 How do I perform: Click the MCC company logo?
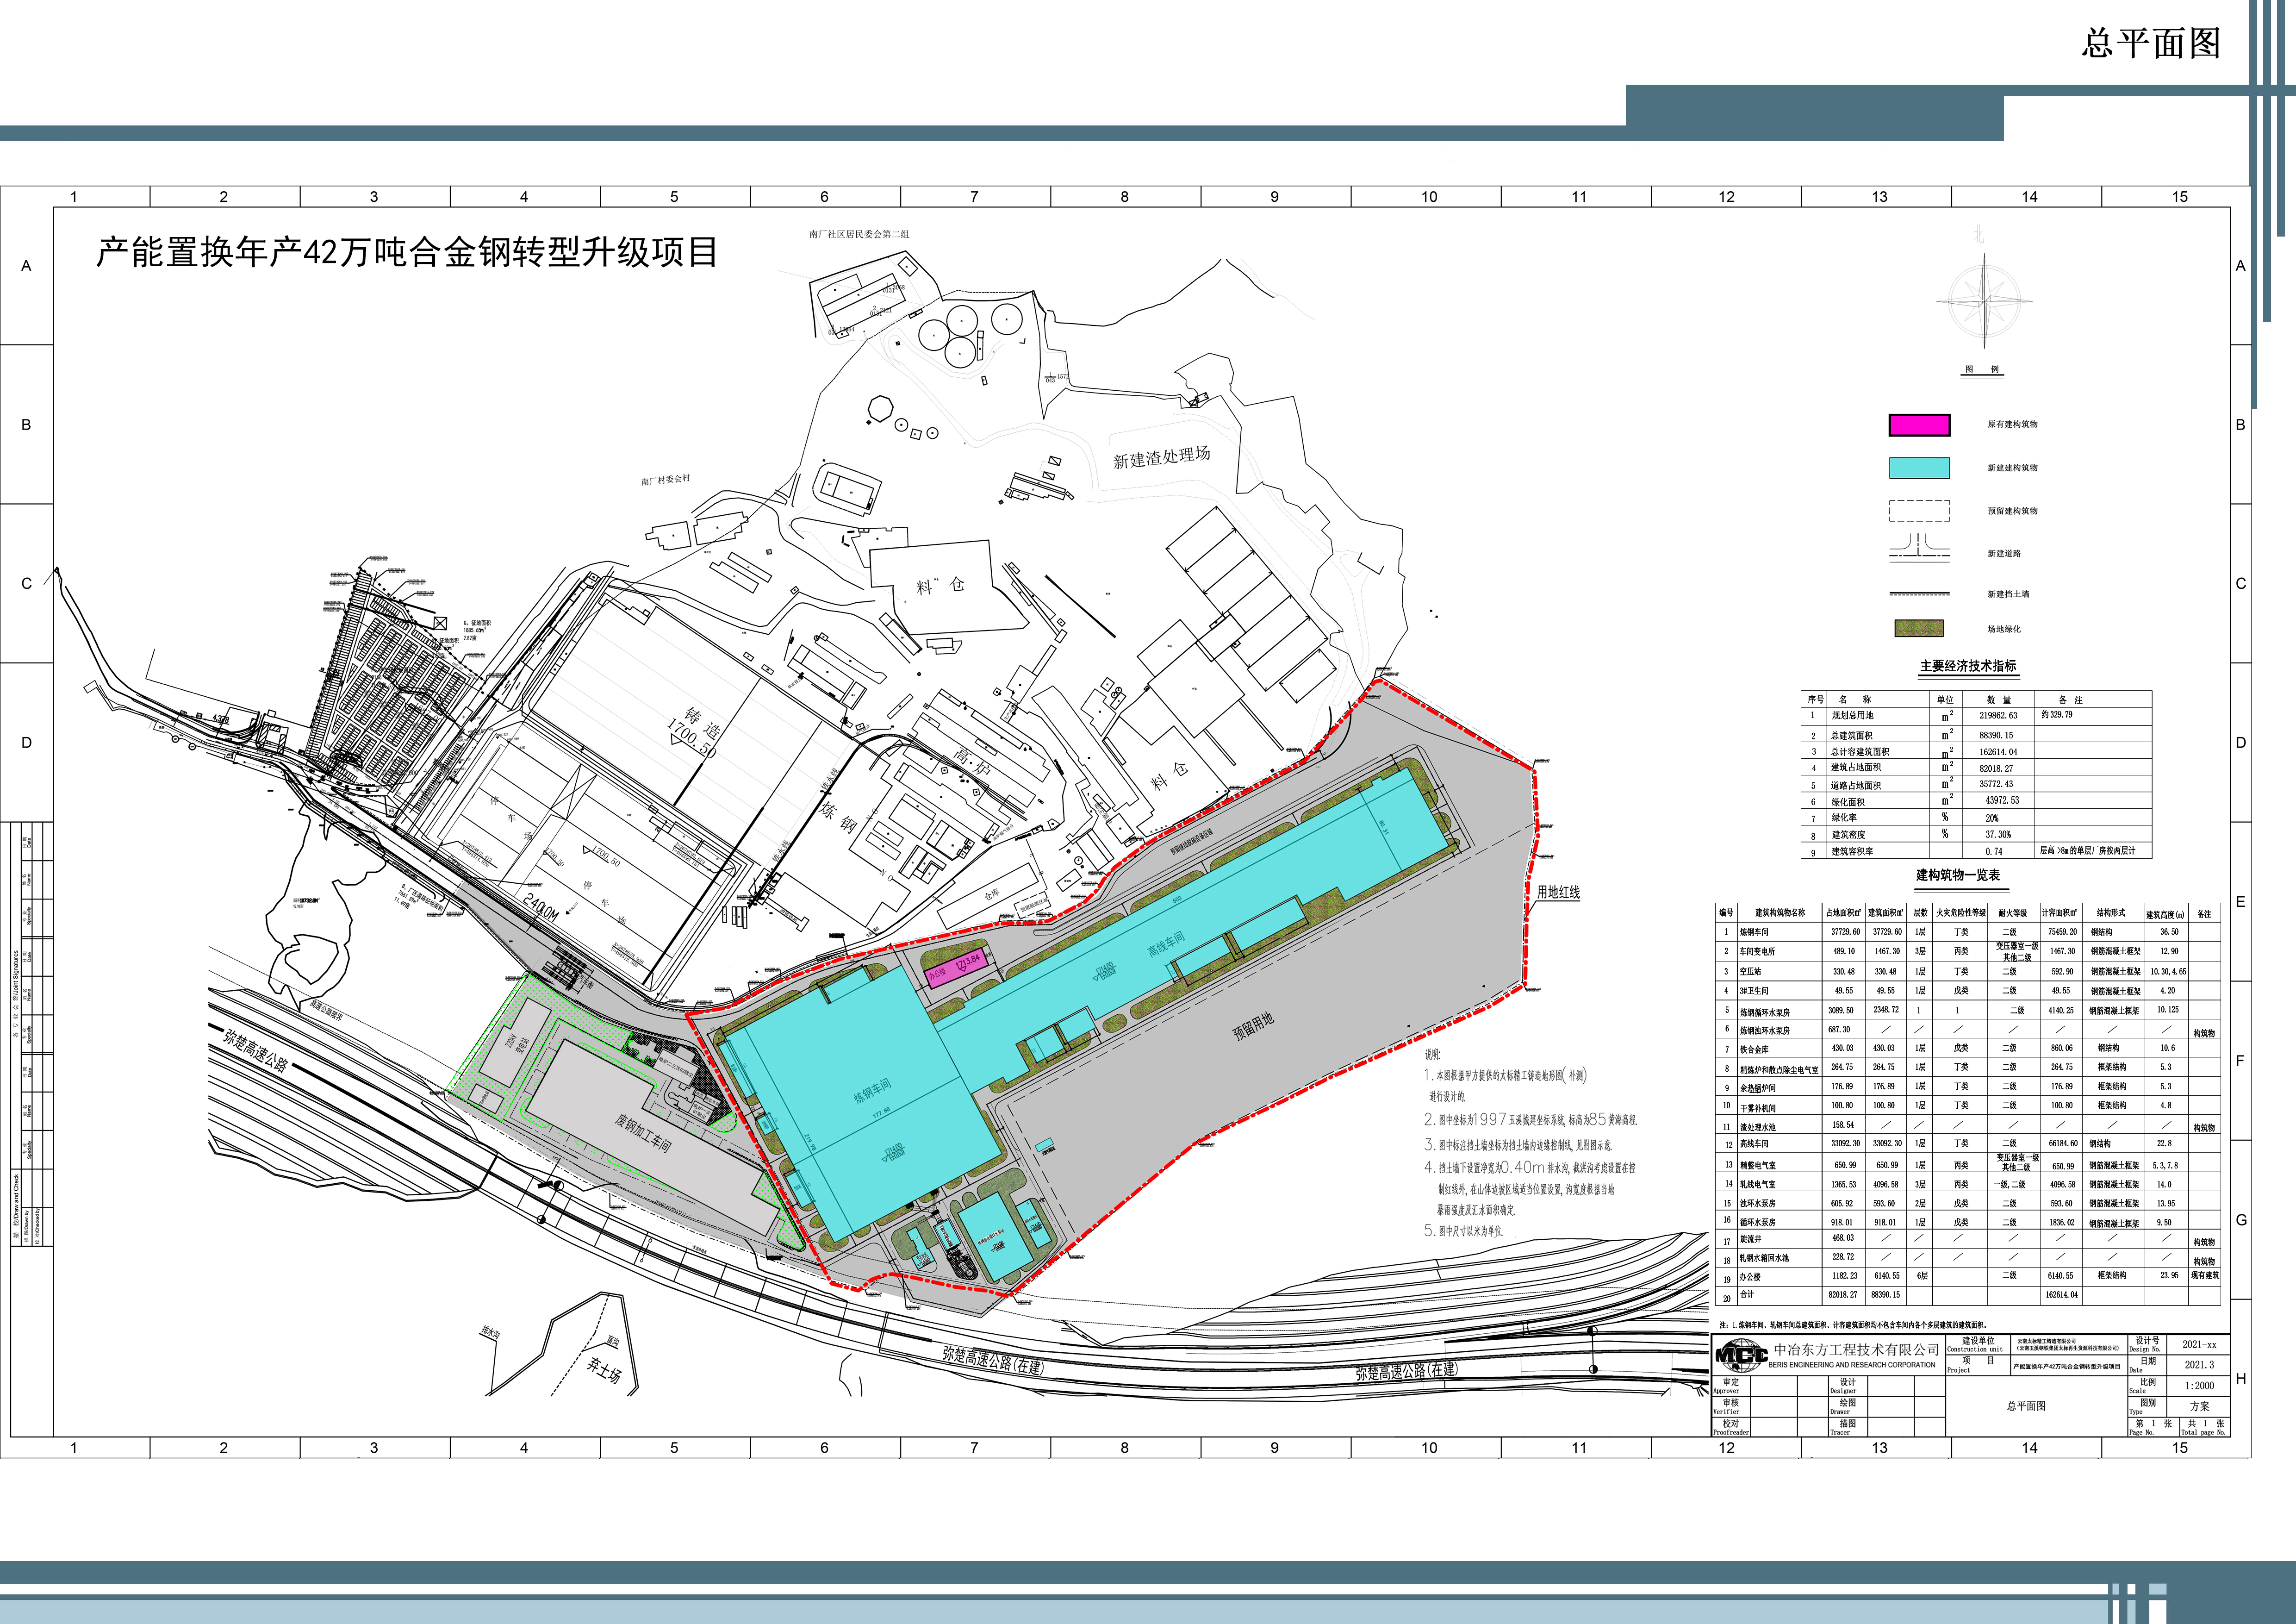pos(1741,1356)
